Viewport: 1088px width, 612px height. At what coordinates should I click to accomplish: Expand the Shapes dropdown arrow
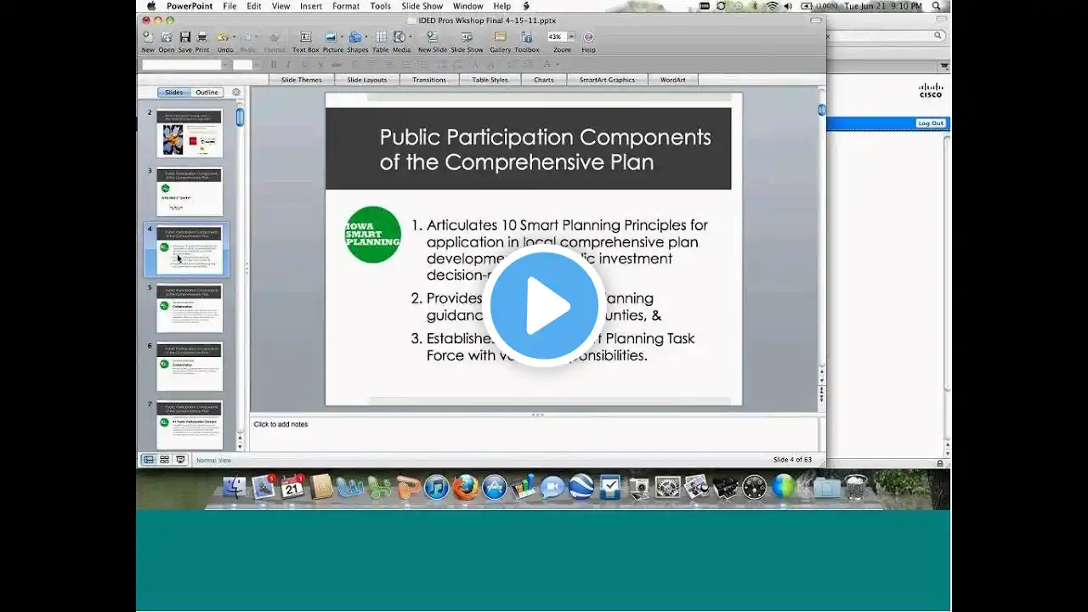tap(365, 37)
